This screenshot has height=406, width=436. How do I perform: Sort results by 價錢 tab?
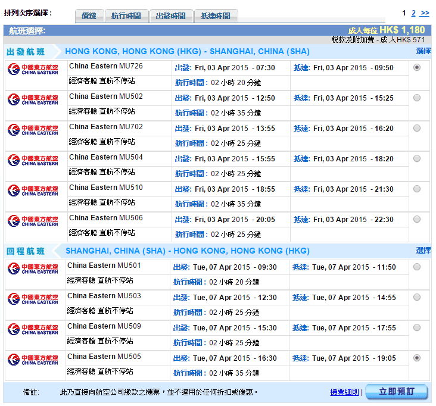[89, 16]
